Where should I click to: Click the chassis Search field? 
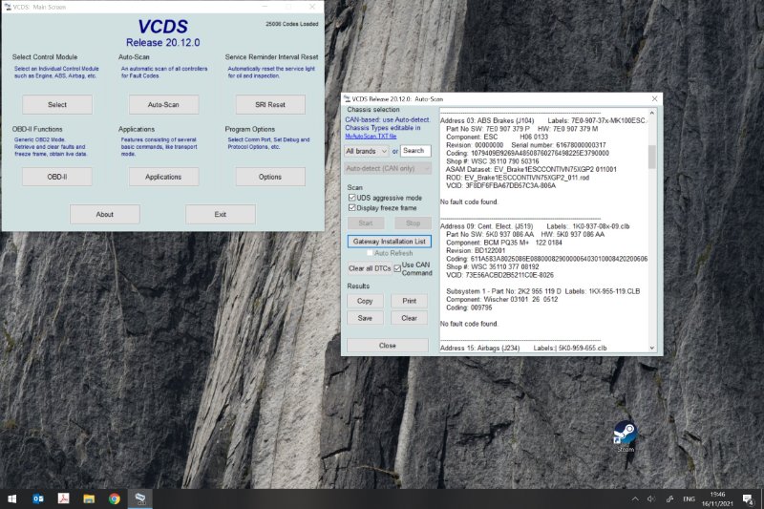415,151
